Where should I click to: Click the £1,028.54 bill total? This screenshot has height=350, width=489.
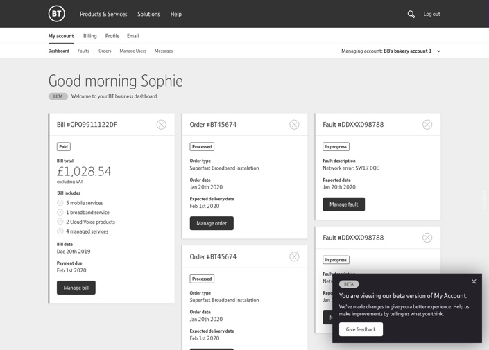pos(84,171)
